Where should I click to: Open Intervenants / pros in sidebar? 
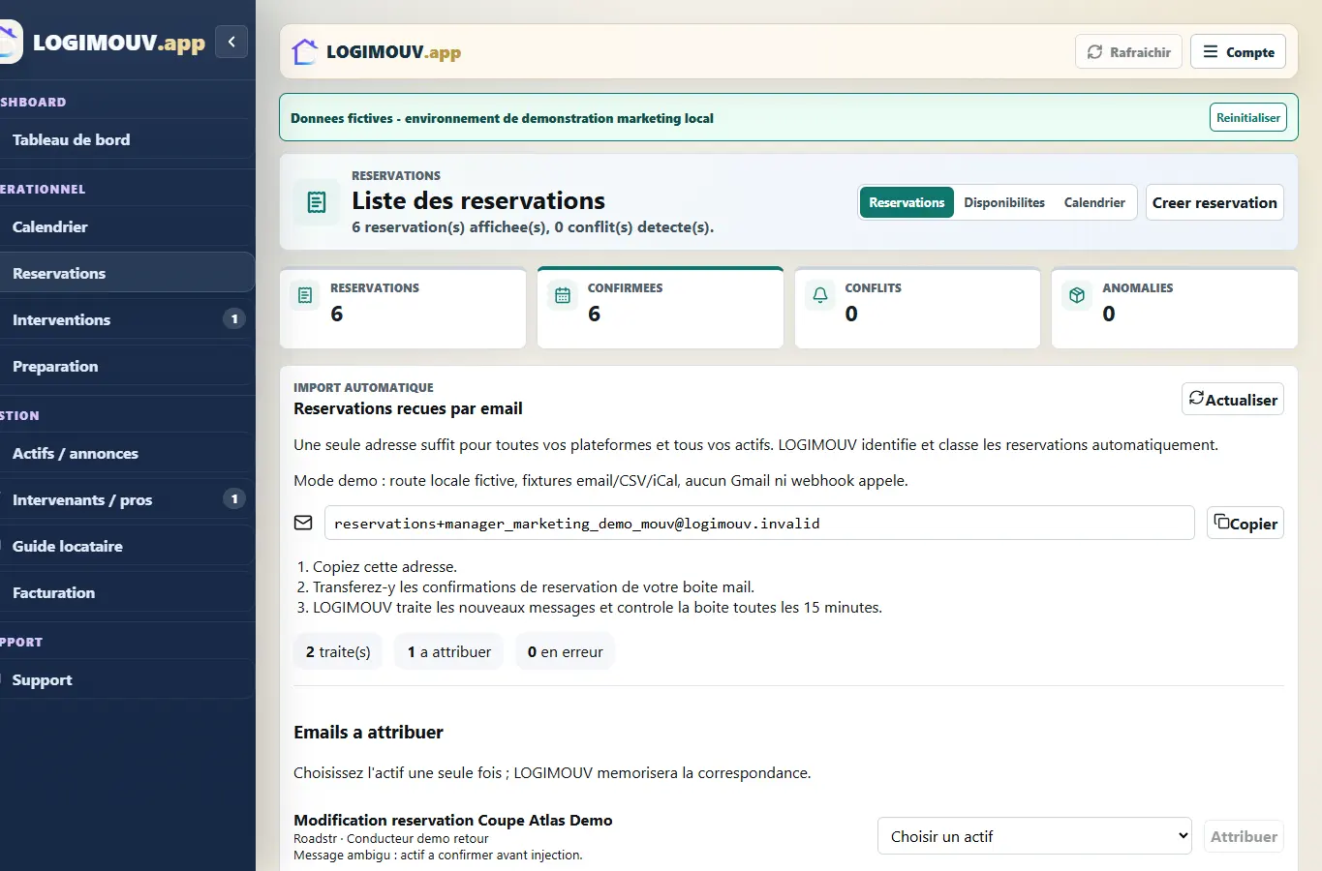click(126, 499)
